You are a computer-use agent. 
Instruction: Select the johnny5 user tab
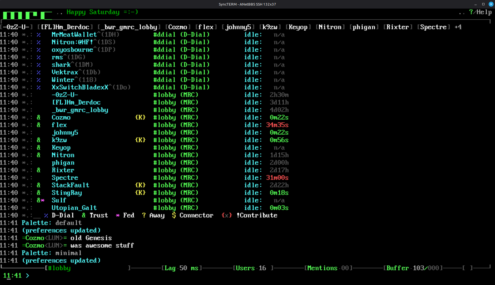(x=238, y=27)
